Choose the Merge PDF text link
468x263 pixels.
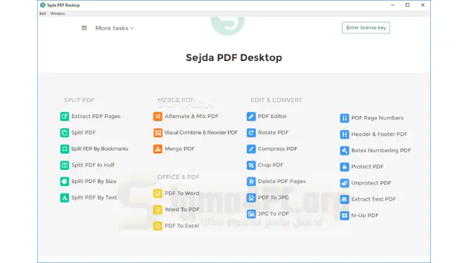(180, 148)
